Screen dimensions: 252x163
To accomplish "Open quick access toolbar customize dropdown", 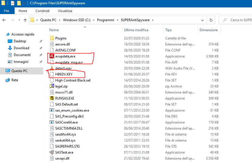I will click(24, 3).
